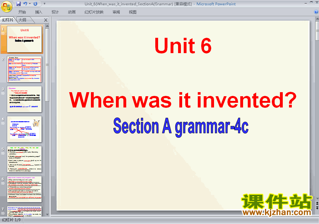Select slide 5 Practice thumbnail
Image resolution: width=319 pixels, height=224 pixels.
point(24,159)
